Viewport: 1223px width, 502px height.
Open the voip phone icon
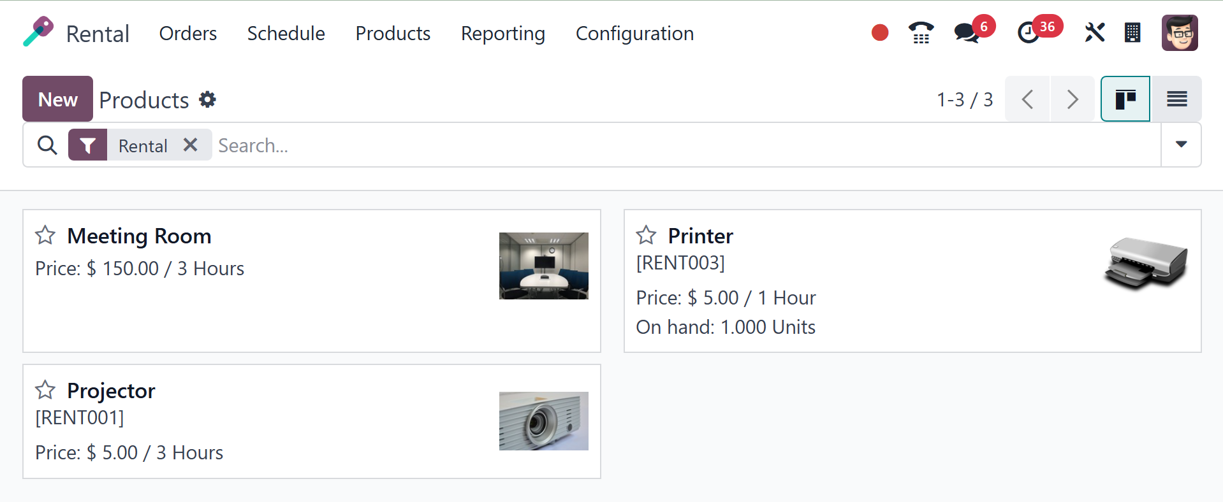pos(921,32)
